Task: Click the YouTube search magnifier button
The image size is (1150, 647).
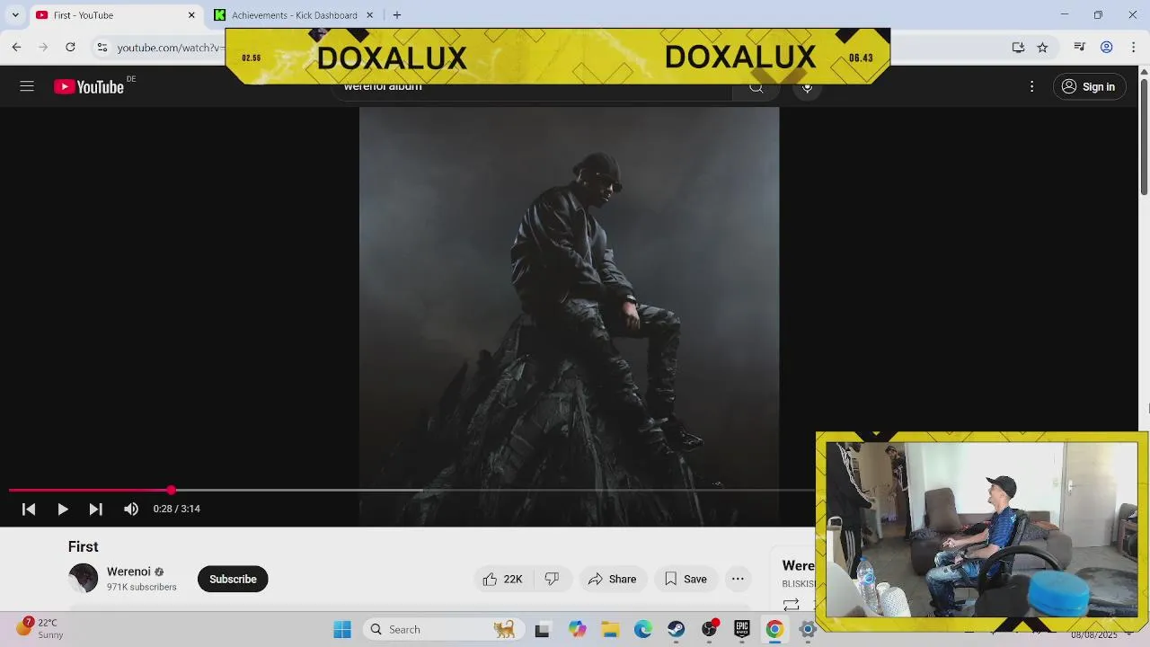Action: click(x=756, y=88)
